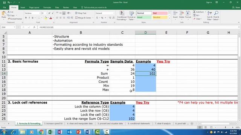Switch to the Formulas ribbon tab
This screenshot has width=241, height=135.
pyautogui.click(x=47, y=7)
